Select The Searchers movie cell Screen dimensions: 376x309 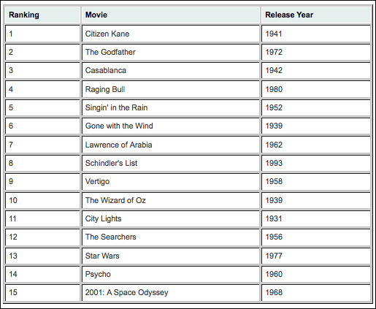click(x=171, y=237)
